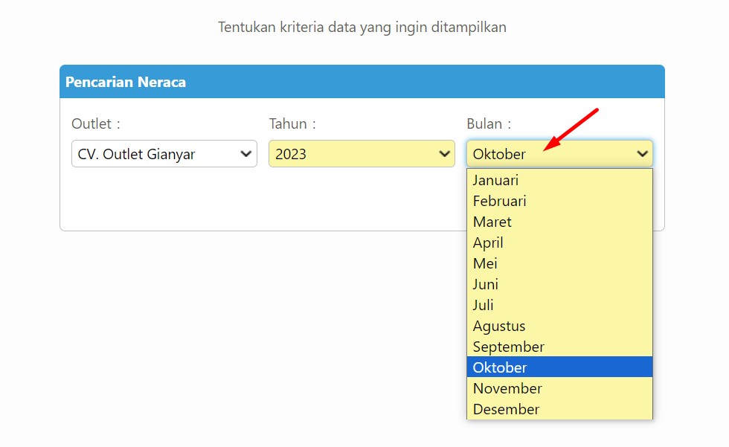Select Juli in the dropdown list
Screen dimensions: 729x447
(559, 305)
